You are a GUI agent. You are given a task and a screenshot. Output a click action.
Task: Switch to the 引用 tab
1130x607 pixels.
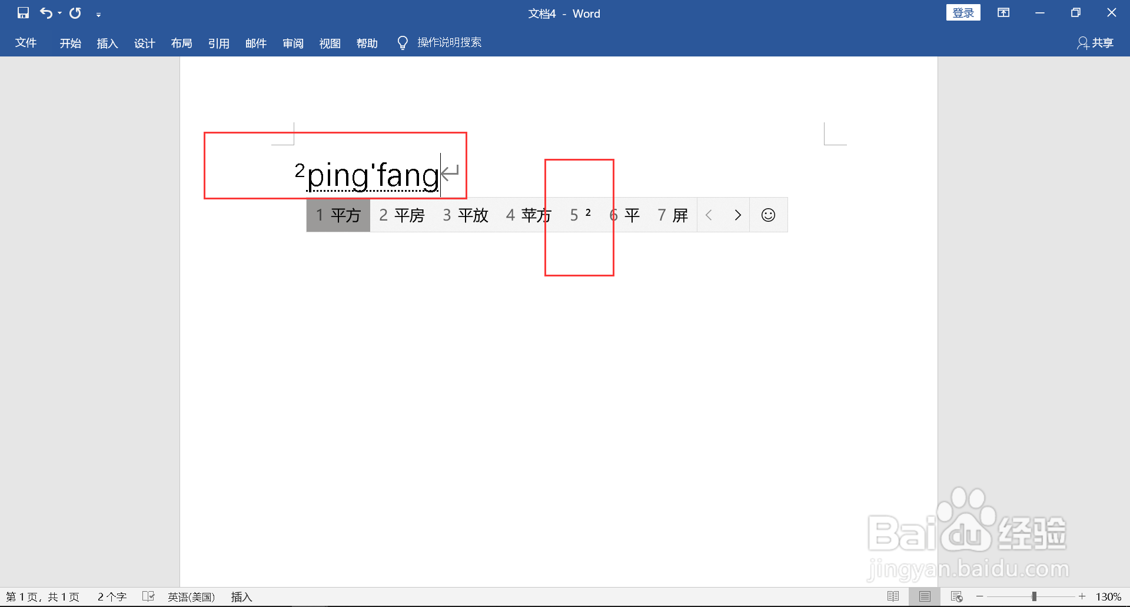218,43
